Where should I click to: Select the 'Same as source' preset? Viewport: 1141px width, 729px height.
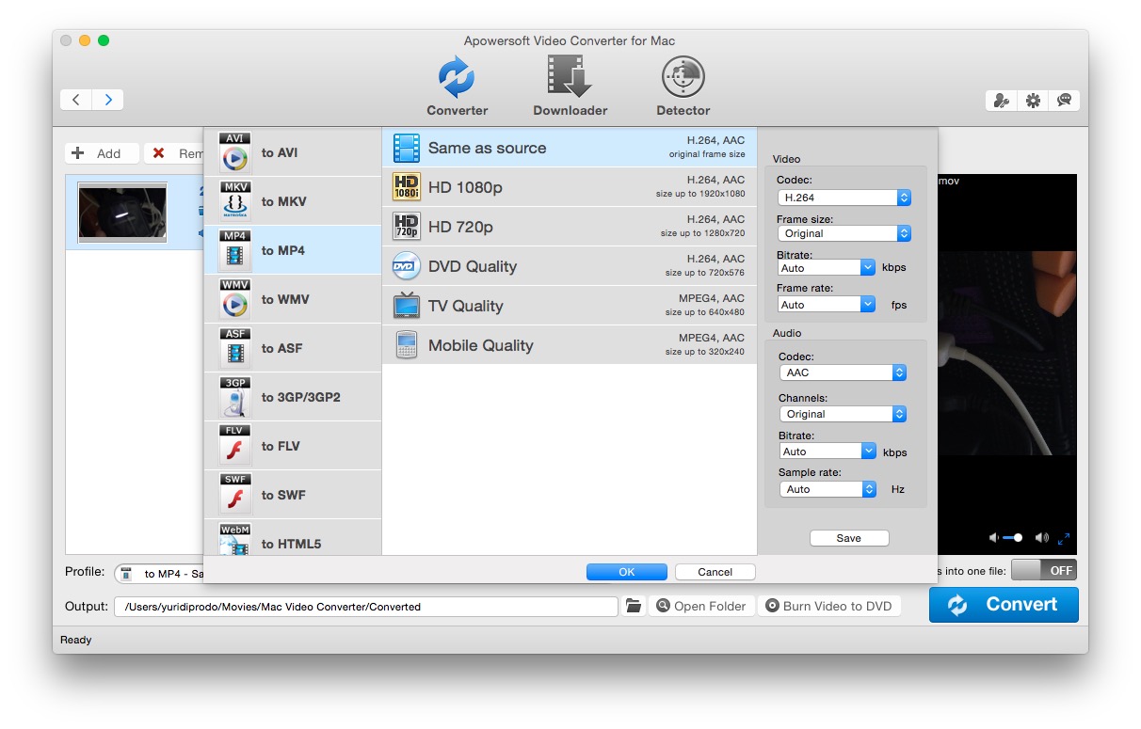[x=570, y=148]
